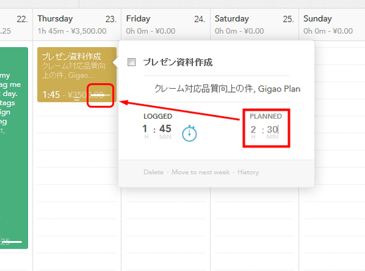The height and width of the screenshot is (271, 365).
Task: Check the プレゼン資料作成 task checkbox
Action: coord(132,62)
